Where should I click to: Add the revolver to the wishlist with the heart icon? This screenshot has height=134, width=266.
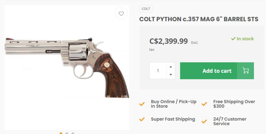click(x=121, y=14)
